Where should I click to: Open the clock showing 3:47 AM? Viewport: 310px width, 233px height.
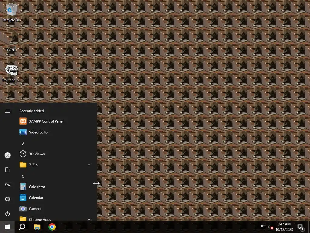284,227
